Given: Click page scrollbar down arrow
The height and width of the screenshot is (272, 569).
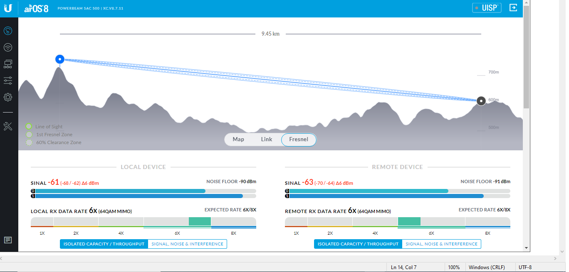Looking at the screenshot, I should click(526, 248).
